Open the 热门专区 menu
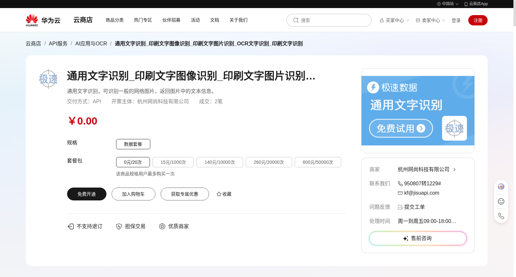 (x=143, y=20)
